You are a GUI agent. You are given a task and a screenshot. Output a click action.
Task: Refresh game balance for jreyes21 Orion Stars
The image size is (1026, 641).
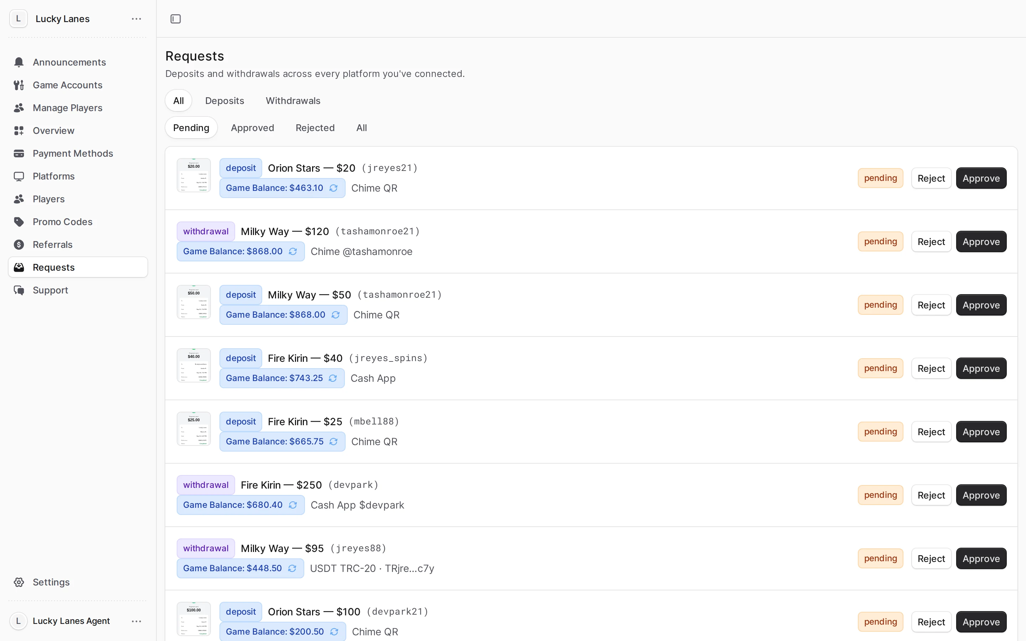coord(334,188)
